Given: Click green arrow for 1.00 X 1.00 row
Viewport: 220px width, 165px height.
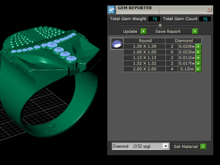Looking at the screenshot, I should click(198, 52).
